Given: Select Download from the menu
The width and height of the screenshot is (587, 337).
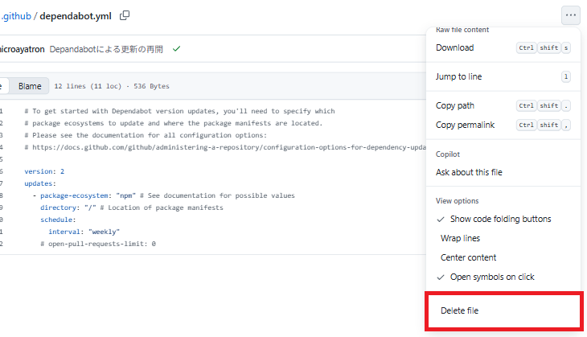Looking at the screenshot, I should click(x=455, y=48).
